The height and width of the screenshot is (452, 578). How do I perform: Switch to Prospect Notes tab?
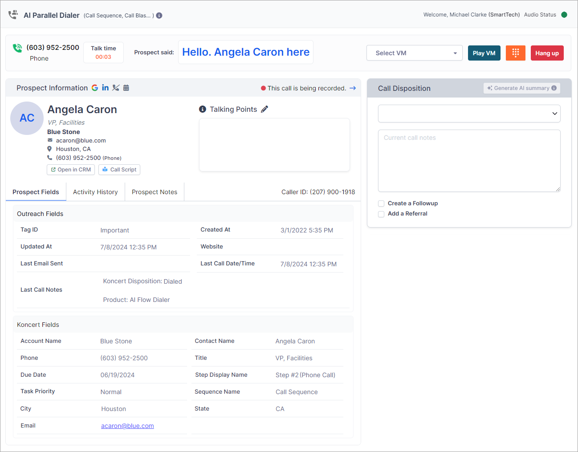(155, 192)
